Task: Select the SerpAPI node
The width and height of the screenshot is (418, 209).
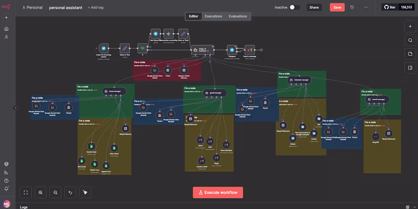Action: pos(375,137)
